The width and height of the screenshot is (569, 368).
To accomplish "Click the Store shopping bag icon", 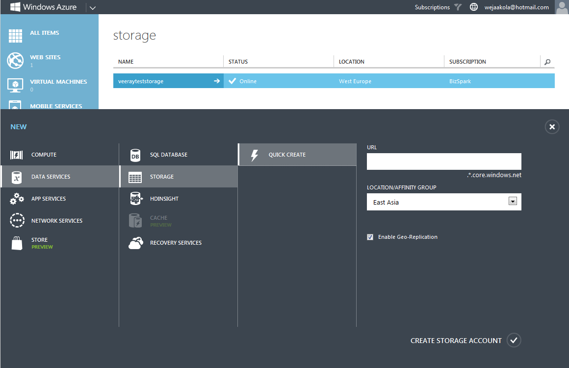I will 17,243.
